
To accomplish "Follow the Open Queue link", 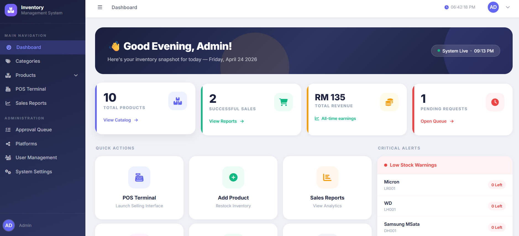I will [x=437, y=121].
